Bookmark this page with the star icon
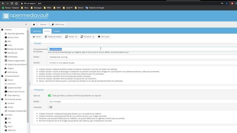Image resolution: width=237 pixels, height=133 pixels. [227, 3]
